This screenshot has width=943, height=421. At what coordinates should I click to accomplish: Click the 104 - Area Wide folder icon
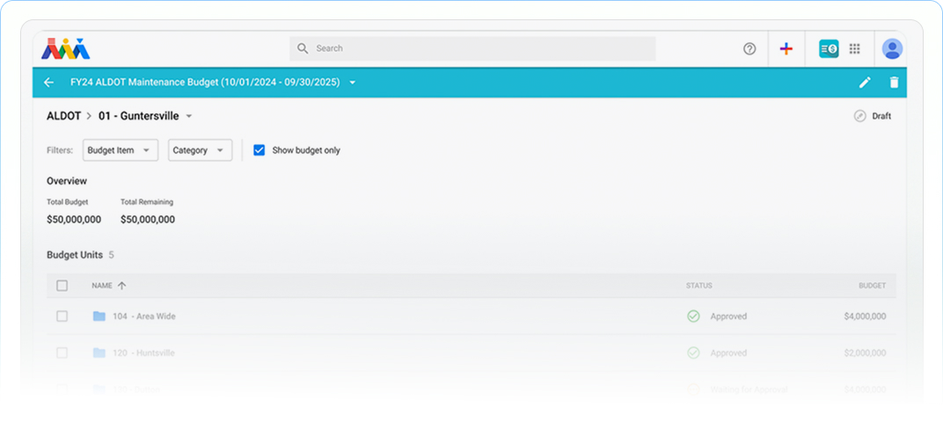(x=99, y=316)
